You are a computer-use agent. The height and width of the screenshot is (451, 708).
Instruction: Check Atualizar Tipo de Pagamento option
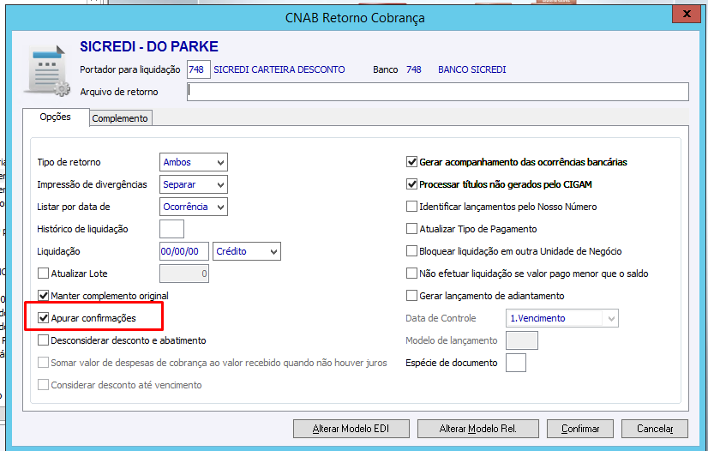click(x=411, y=229)
